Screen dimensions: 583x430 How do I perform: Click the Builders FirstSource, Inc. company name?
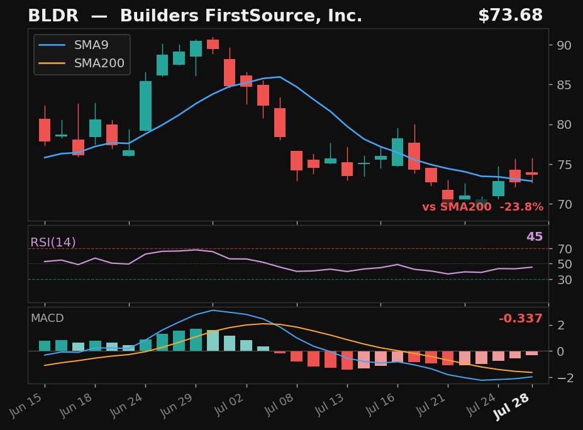pyautogui.click(x=241, y=16)
